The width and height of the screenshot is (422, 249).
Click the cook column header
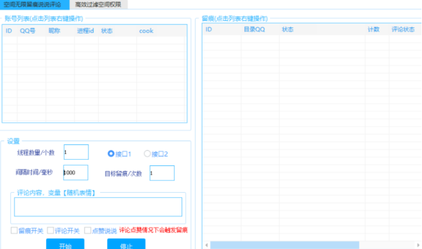(x=146, y=31)
